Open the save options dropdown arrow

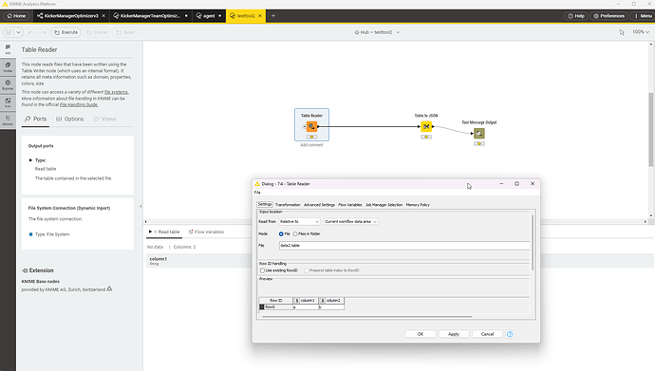pyautogui.click(x=18, y=32)
